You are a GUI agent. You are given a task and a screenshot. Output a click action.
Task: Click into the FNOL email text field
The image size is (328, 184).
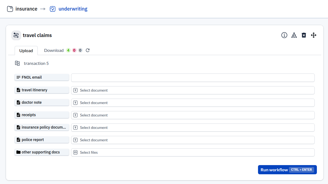tap(193, 78)
